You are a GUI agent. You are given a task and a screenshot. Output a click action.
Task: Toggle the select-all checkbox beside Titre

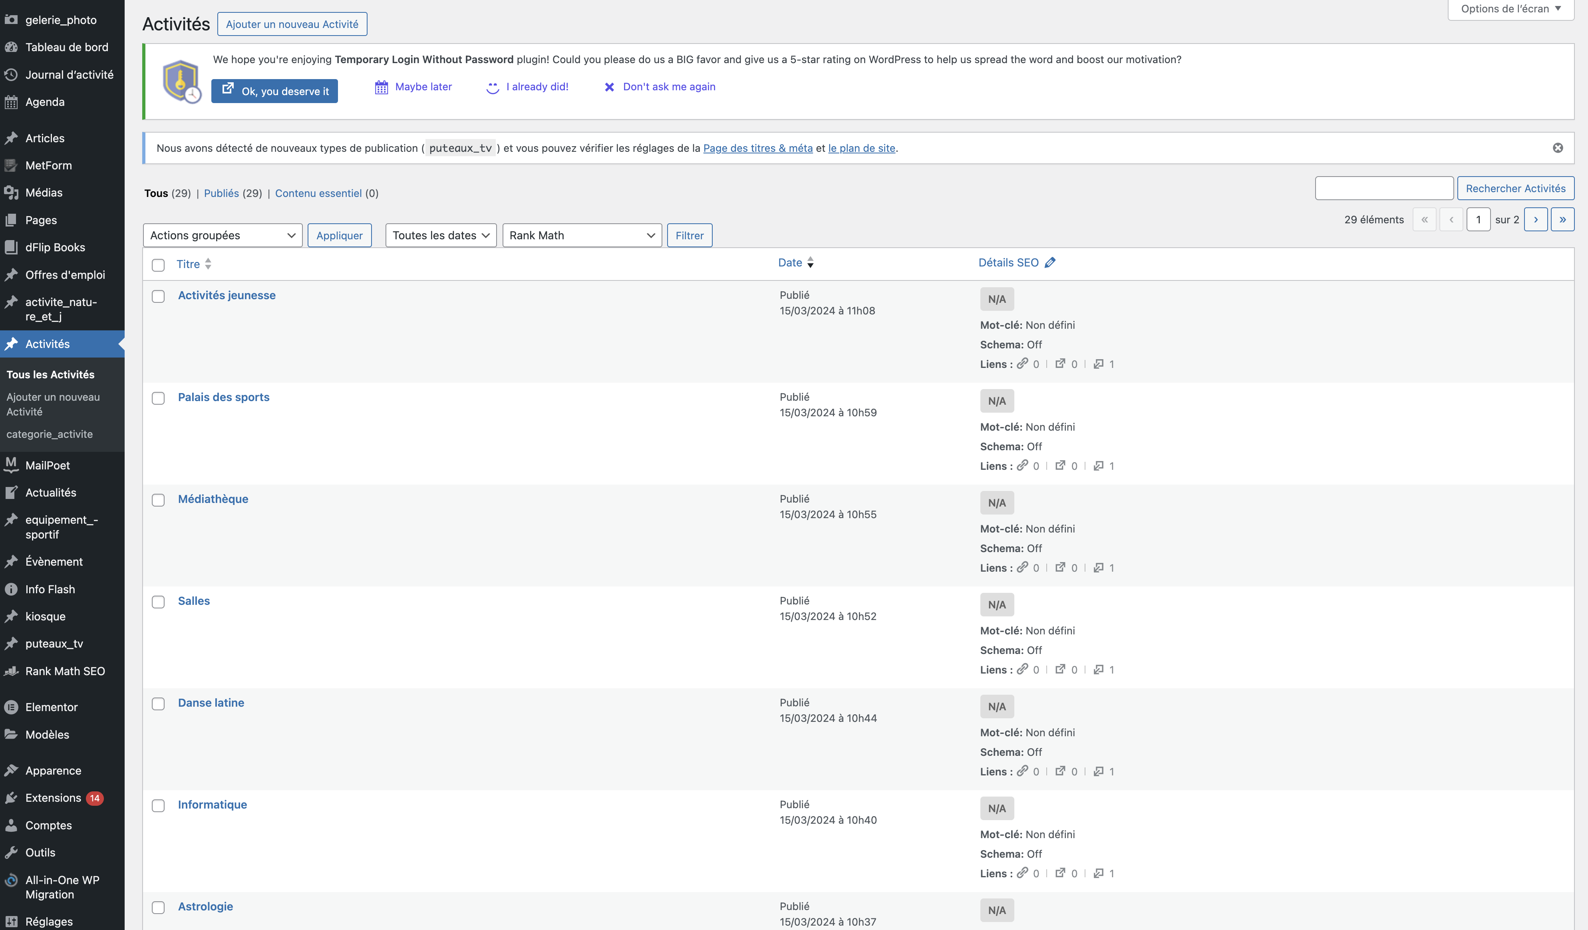pyautogui.click(x=158, y=264)
